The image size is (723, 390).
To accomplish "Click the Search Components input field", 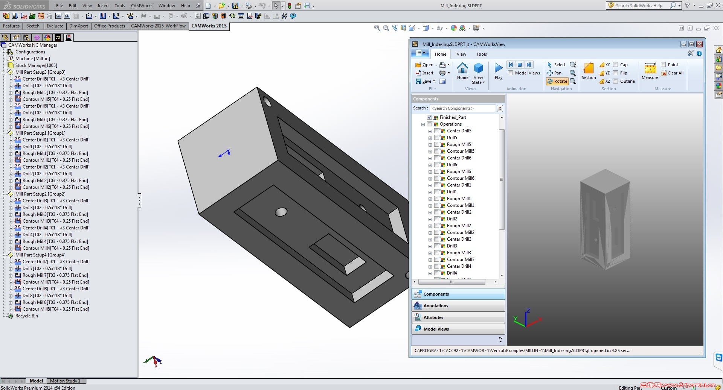I will [x=463, y=108].
